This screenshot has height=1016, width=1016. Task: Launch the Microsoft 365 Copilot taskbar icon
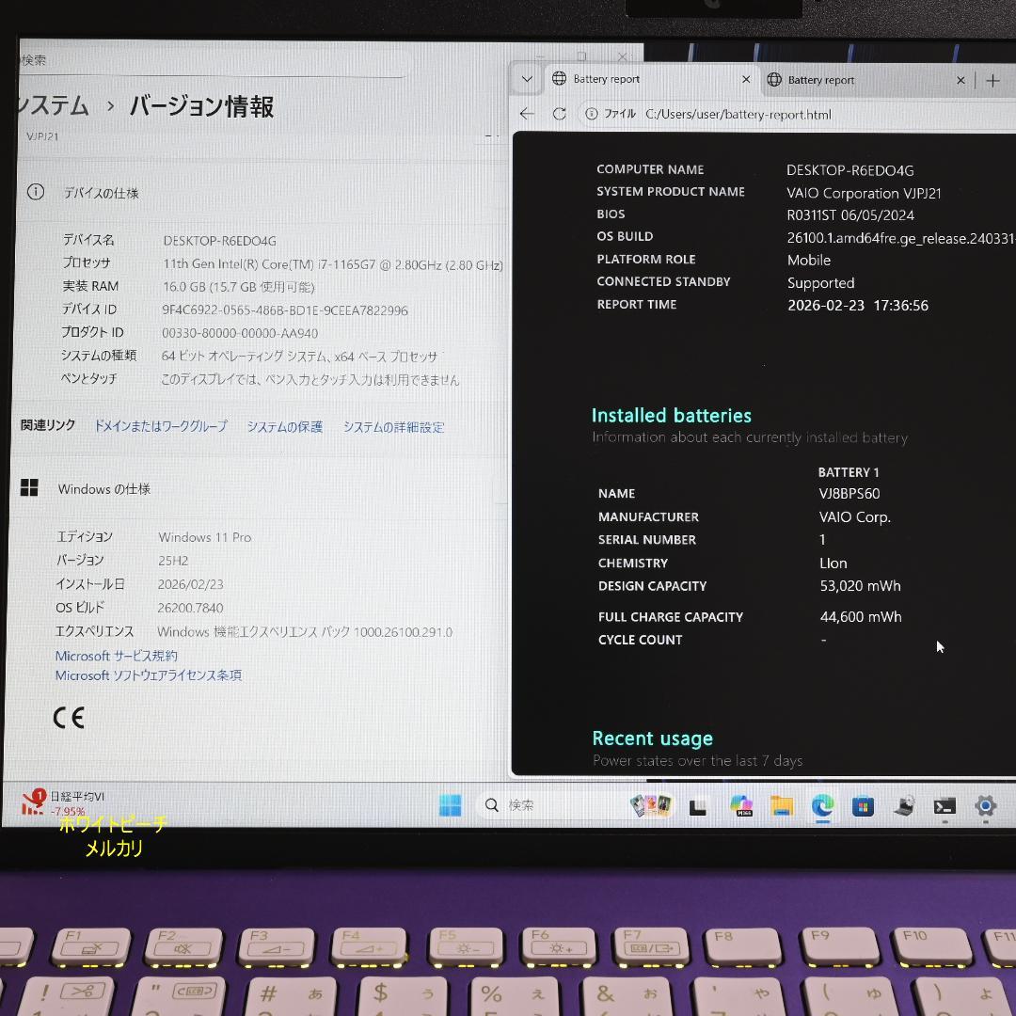click(742, 806)
